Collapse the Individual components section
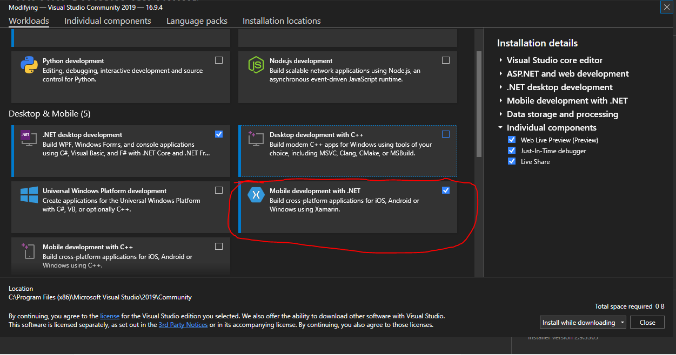 [501, 128]
